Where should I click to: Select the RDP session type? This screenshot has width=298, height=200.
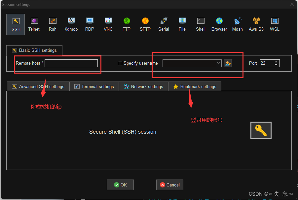90,24
